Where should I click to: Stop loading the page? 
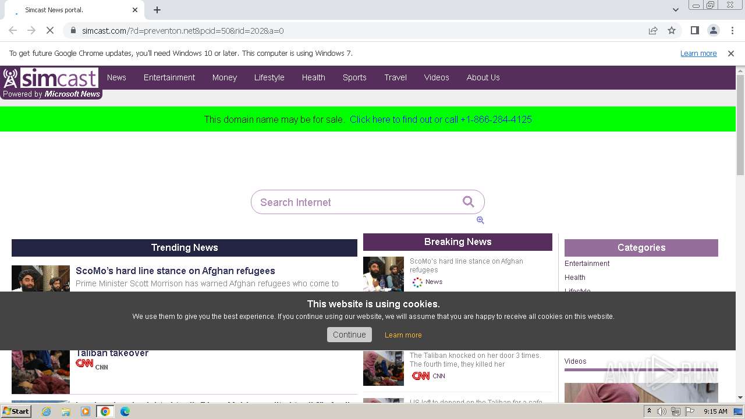[50, 30]
